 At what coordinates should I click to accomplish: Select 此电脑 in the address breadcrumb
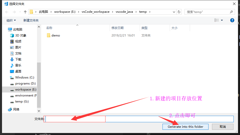[x=43, y=12]
